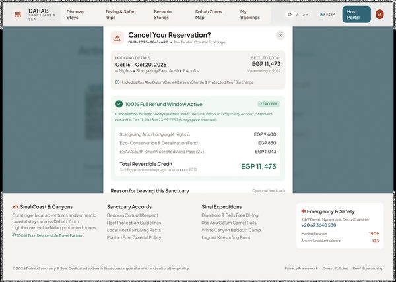Click settled total EGP 11,473 at top
The image size is (396, 282).
[266, 64]
